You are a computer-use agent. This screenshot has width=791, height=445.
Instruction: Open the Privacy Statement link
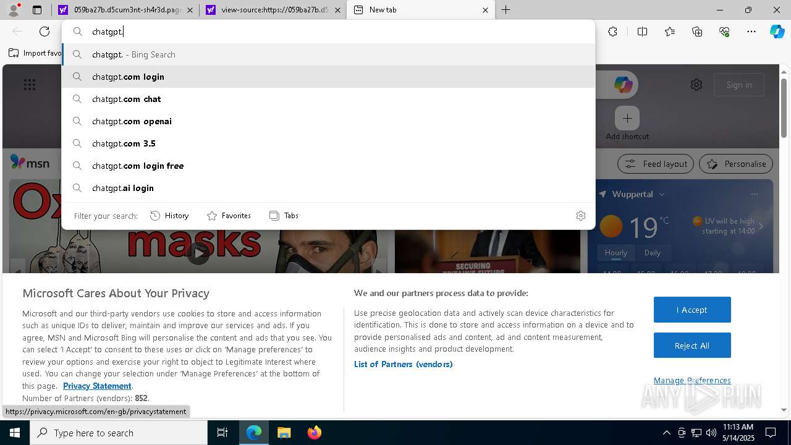97,386
